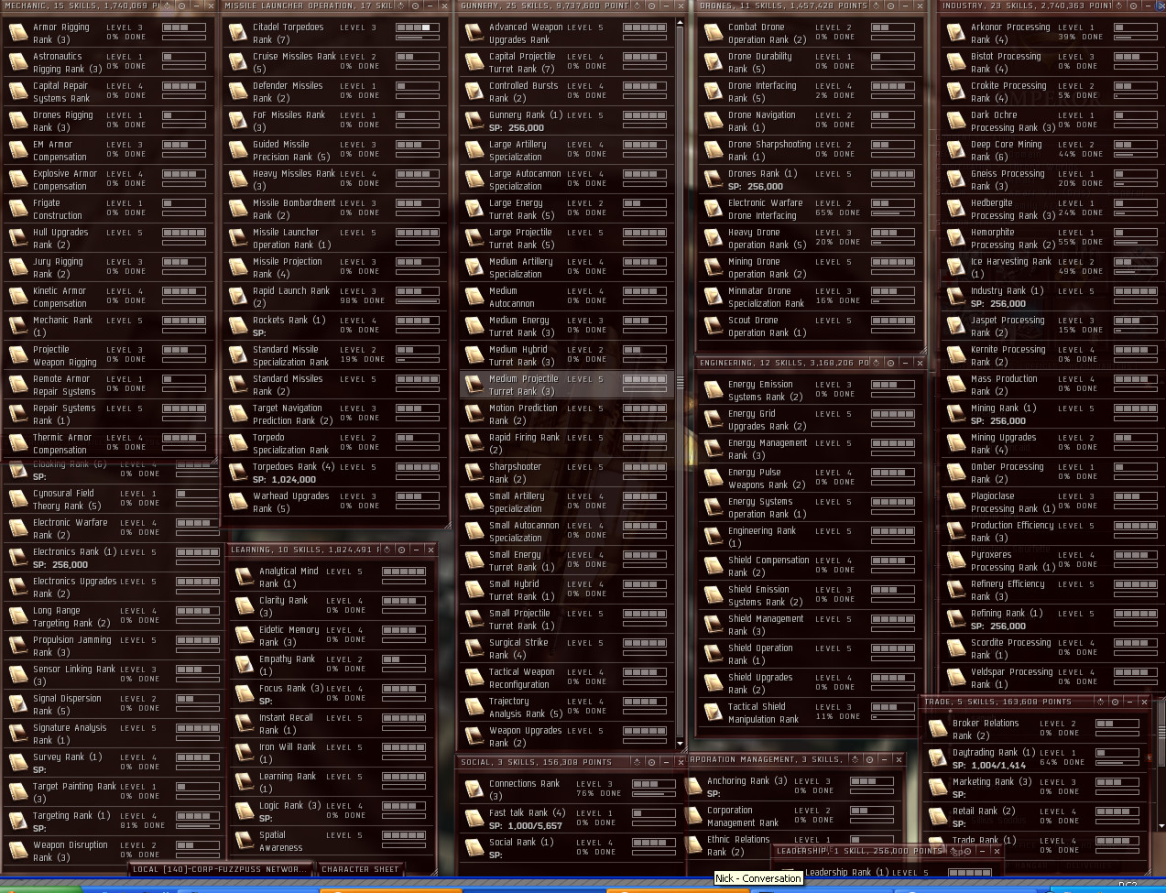
Task: Click the Advanced Weapon Upgrades skill book icon
Action: point(474,34)
